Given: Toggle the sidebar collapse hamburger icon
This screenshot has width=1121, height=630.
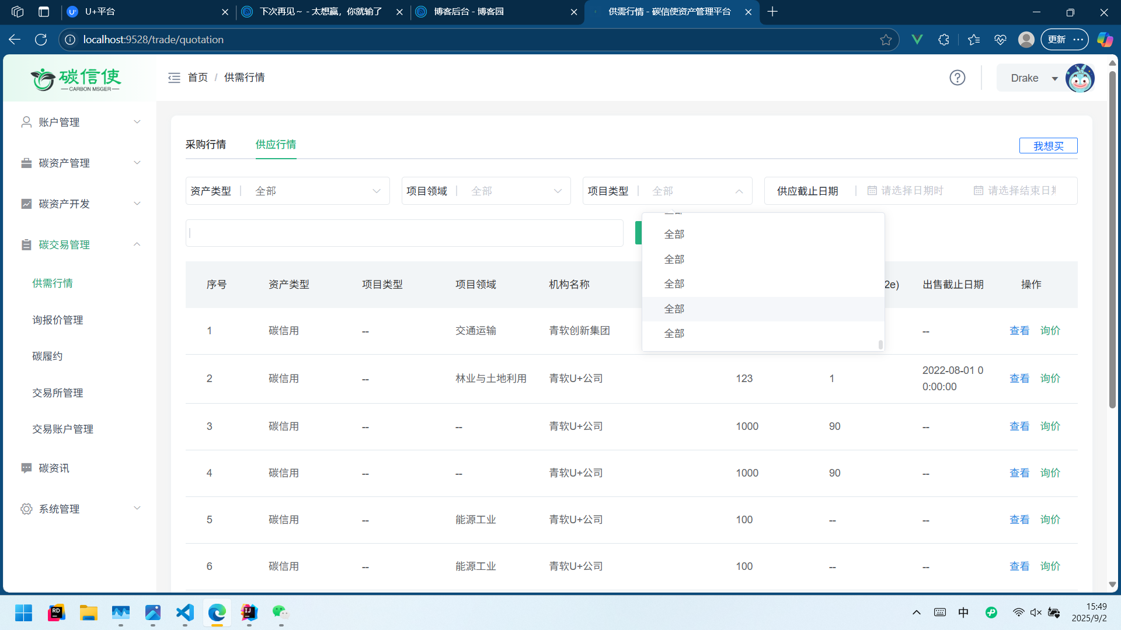Looking at the screenshot, I should (x=174, y=78).
